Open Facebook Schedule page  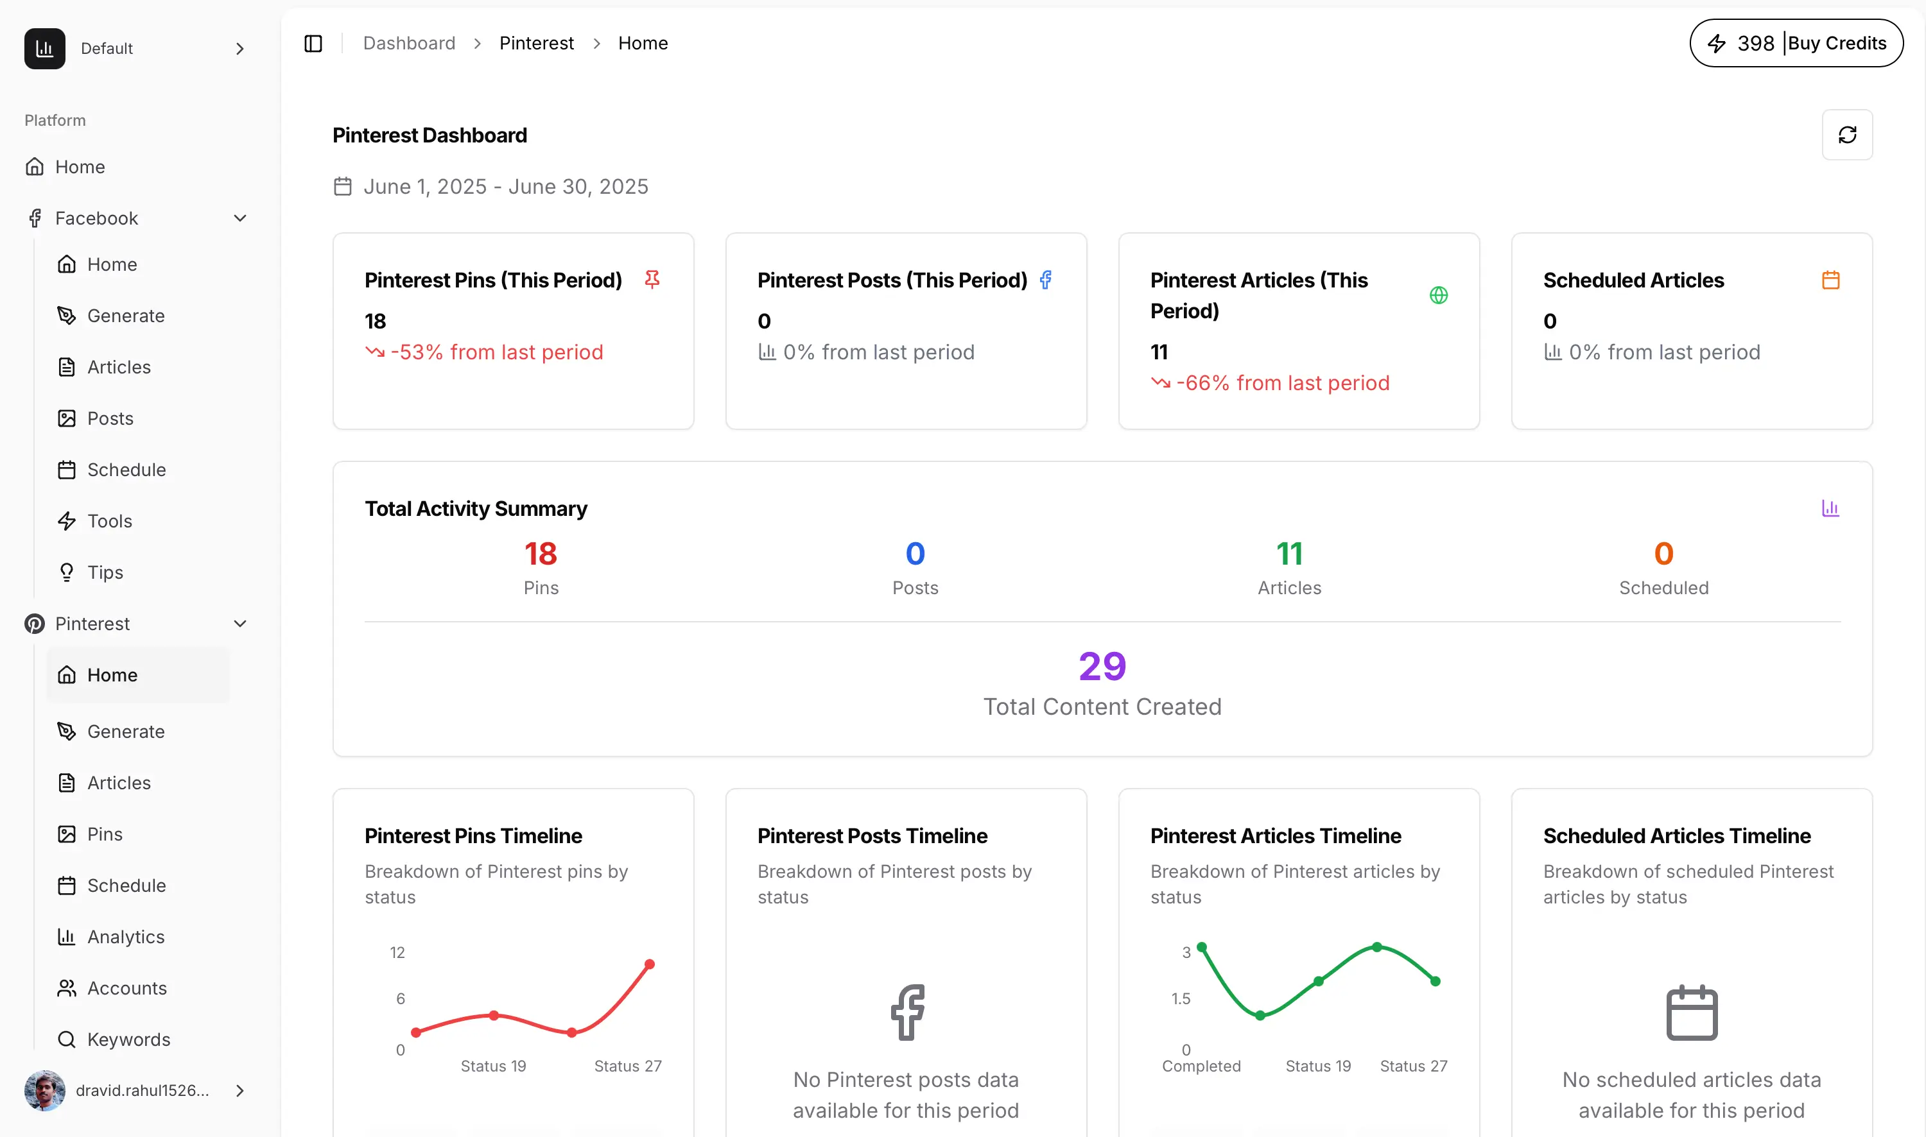pyautogui.click(x=139, y=470)
